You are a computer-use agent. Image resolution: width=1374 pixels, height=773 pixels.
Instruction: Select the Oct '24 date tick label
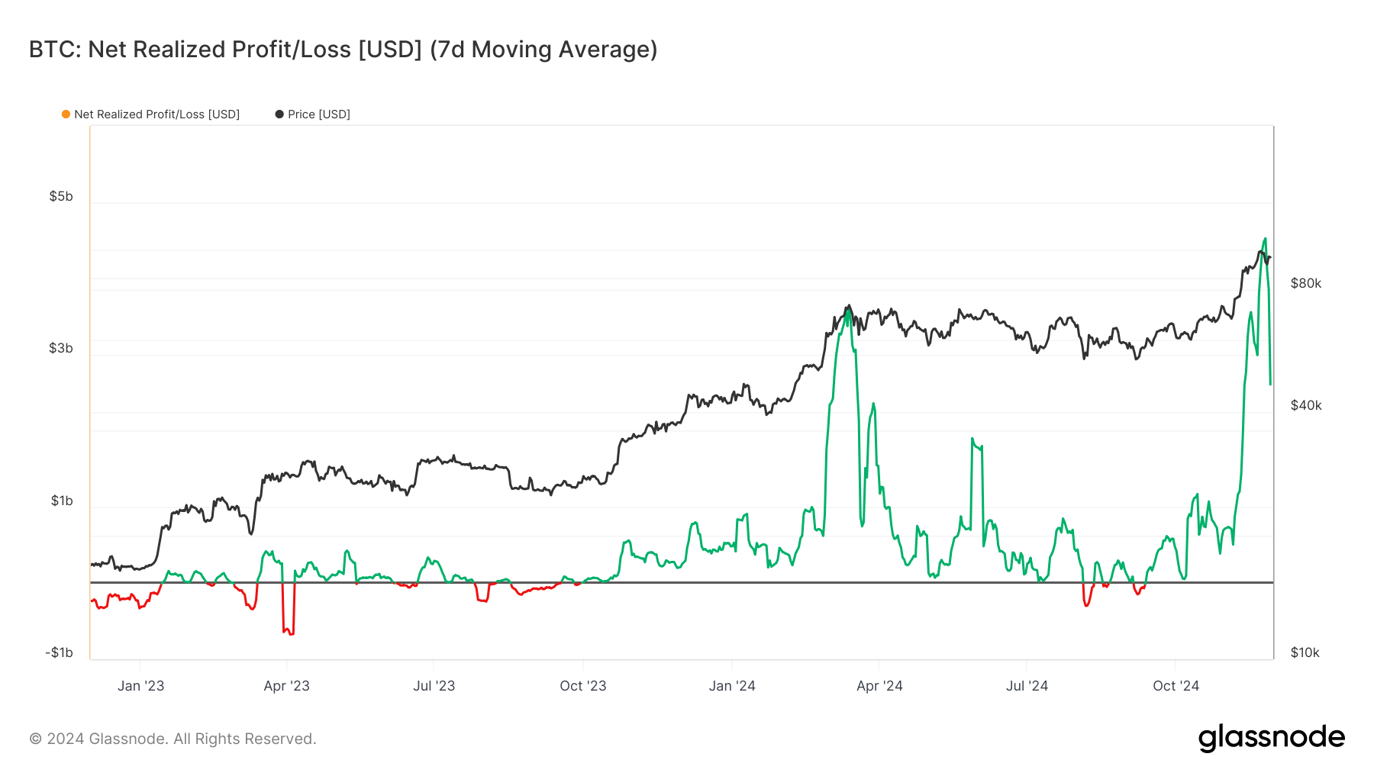[1176, 686]
